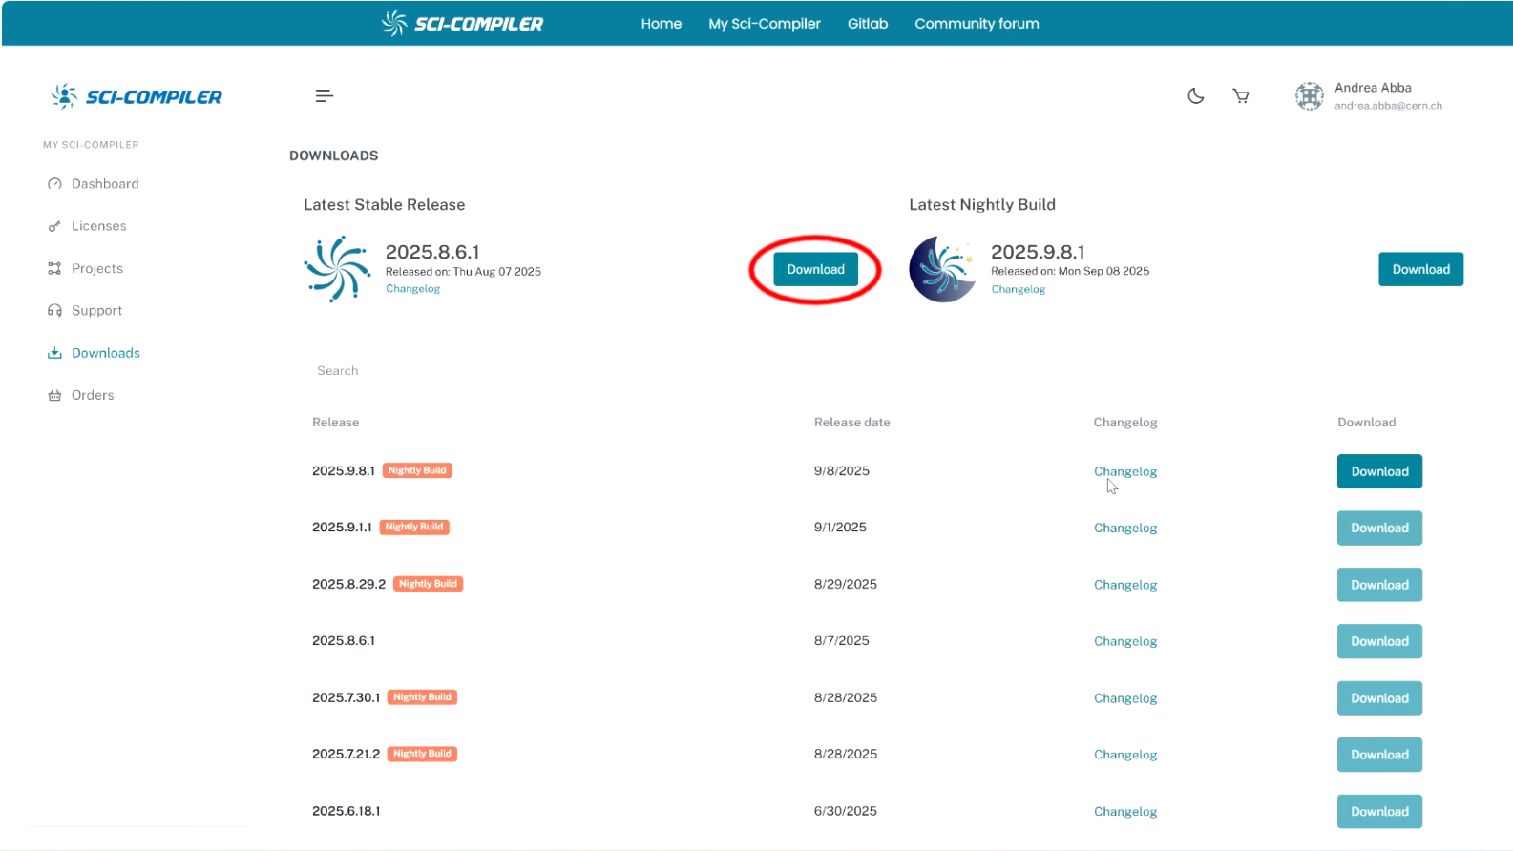This screenshot has width=1513, height=851.
Task: Download release 2025.6.18.1 from the table
Action: [1379, 812]
